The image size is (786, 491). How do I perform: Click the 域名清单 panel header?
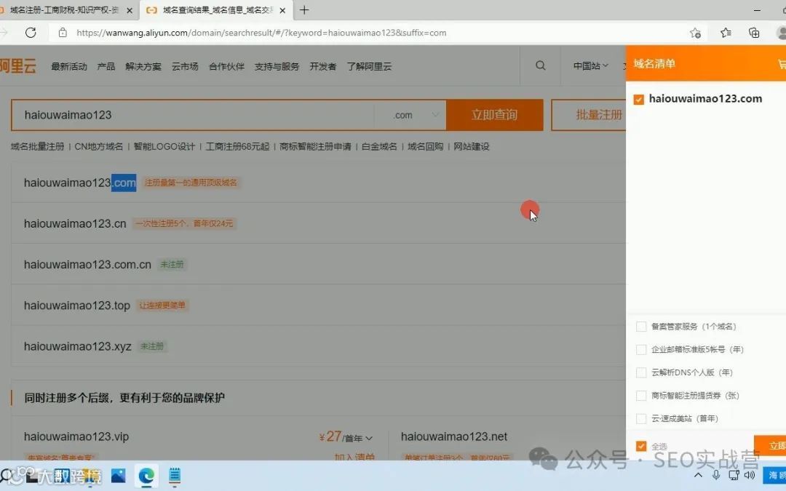pos(706,63)
